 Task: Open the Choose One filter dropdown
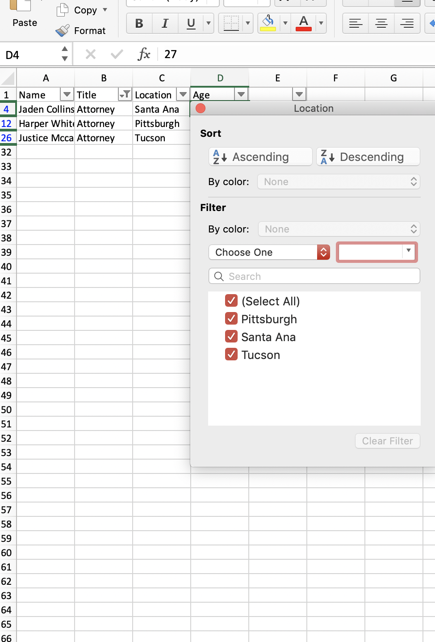click(269, 252)
